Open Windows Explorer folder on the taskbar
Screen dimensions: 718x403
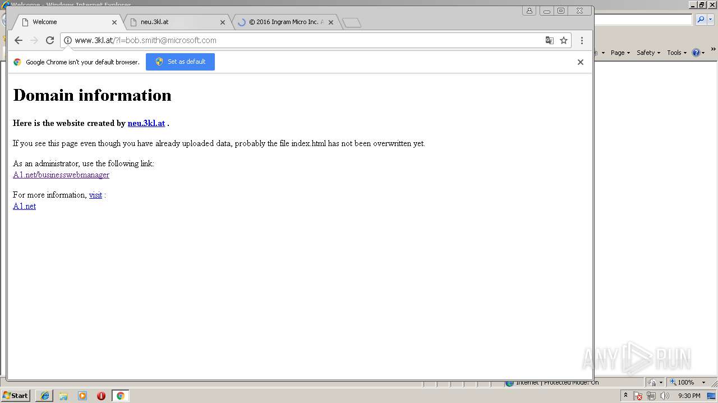(x=63, y=396)
